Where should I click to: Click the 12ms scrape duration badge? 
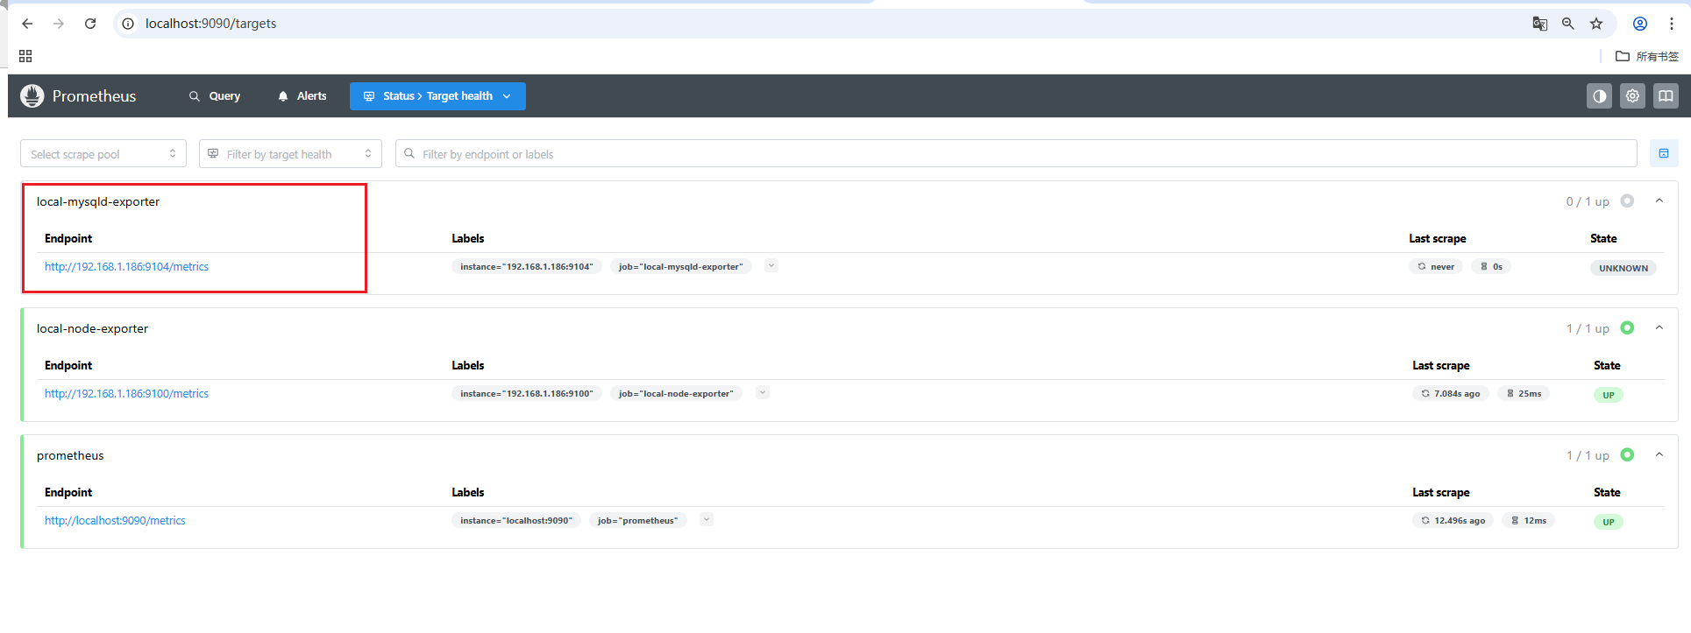(1528, 521)
